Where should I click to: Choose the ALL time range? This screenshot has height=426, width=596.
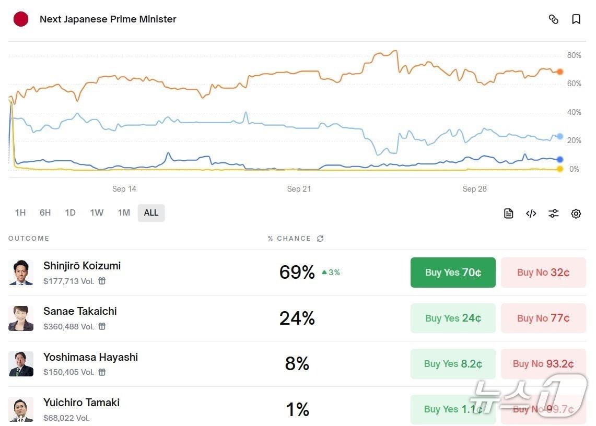click(151, 212)
